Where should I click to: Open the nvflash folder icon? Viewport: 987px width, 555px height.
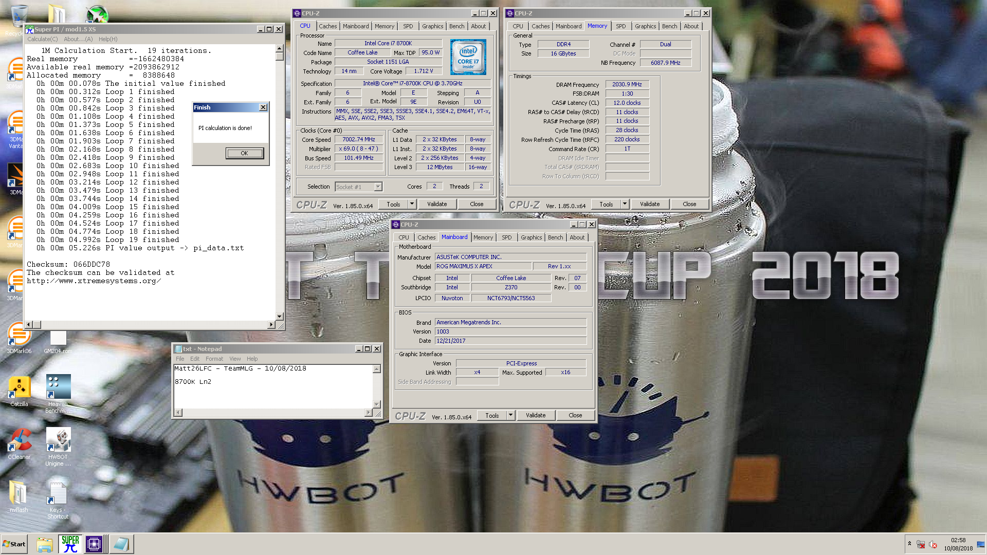19,496
